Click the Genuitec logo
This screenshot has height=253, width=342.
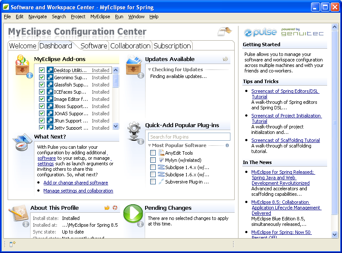pos(302,32)
